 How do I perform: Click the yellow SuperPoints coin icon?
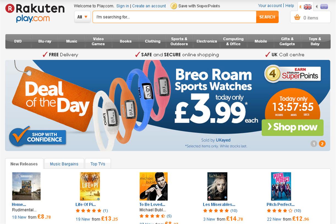click(x=173, y=6)
